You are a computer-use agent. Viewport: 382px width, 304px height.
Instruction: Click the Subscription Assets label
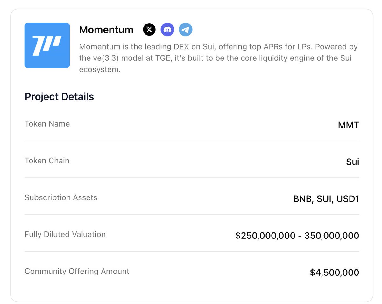pyautogui.click(x=61, y=197)
